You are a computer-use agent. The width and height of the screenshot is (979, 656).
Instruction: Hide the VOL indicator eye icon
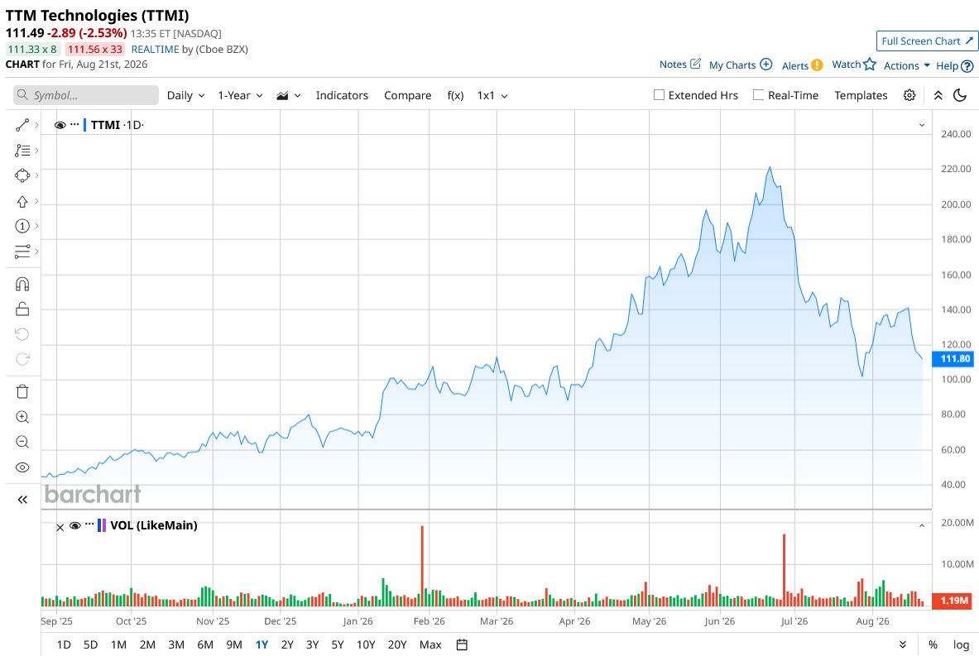(75, 525)
